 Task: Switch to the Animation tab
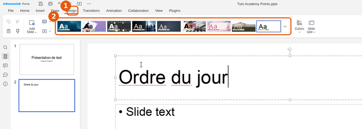114,11
